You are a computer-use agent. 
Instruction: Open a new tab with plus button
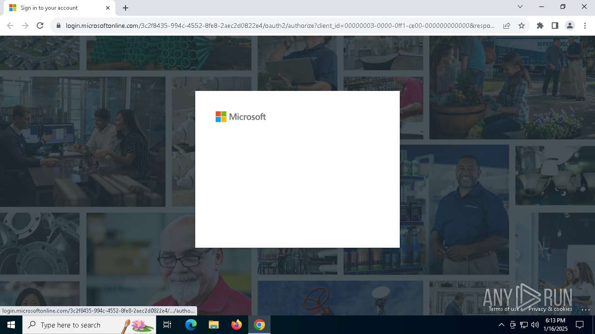(x=126, y=8)
